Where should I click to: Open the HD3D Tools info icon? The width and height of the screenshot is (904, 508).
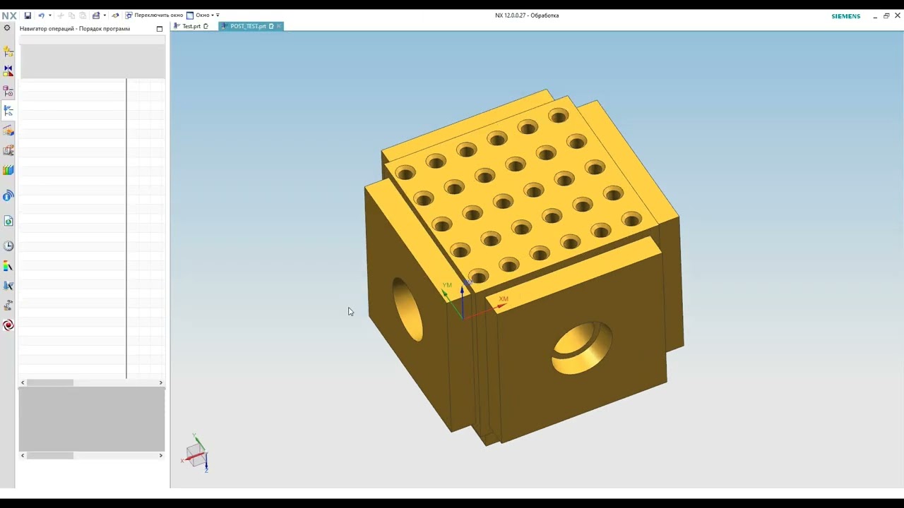tap(8, 195)
